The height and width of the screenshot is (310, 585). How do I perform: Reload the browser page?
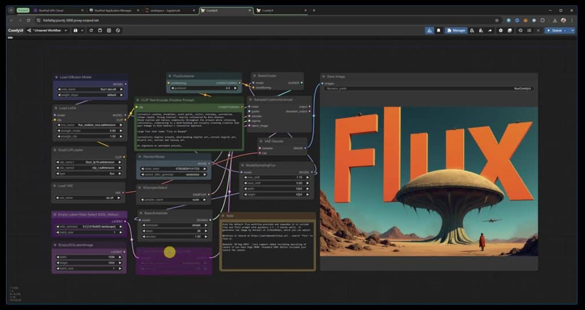click(x=29, y=20)
